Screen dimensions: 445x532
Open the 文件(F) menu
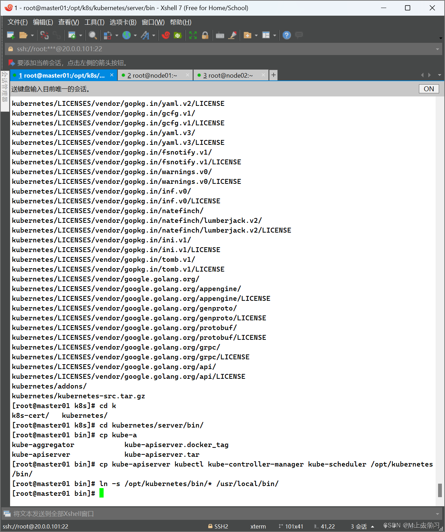[x=17, y=22]
